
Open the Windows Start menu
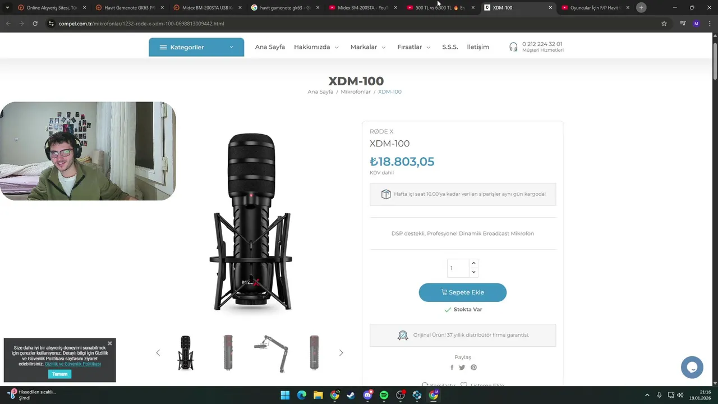tap(285, 395)
